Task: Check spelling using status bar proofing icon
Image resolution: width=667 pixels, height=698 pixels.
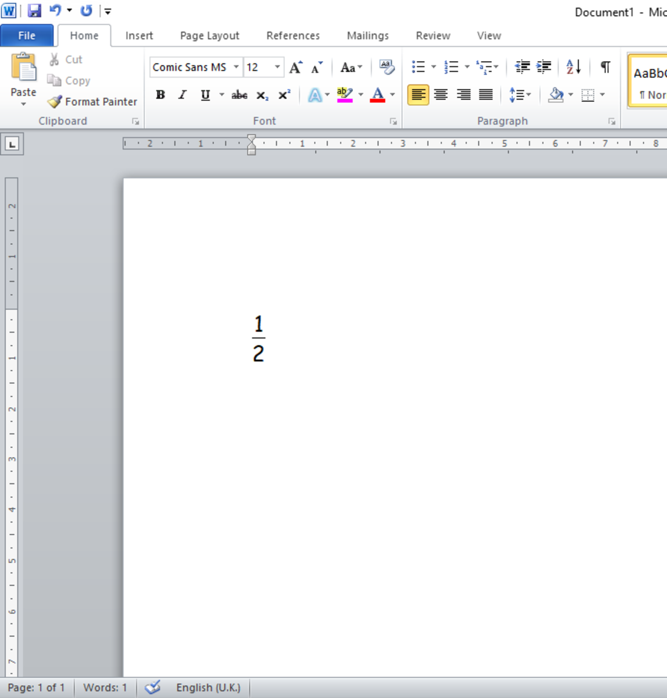Action: [x=152, y=687]
